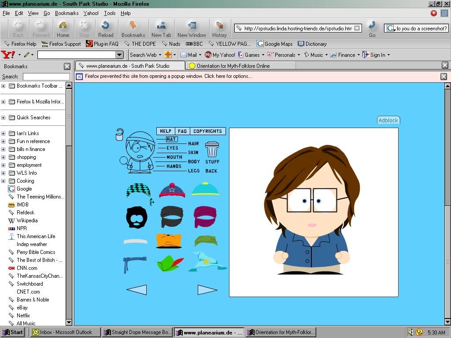Viewport: 451px width, 338px height.
Task: Click in the bookmarks Search field
Action: click(46, 77)
